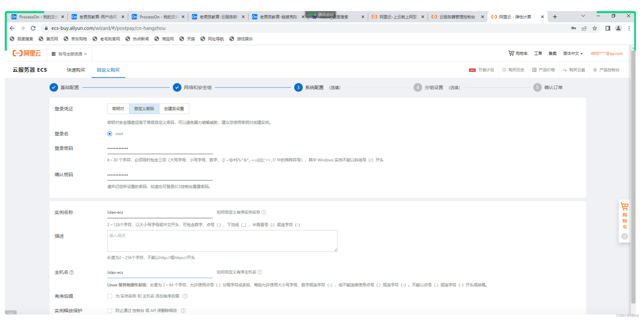Click the 登录密码 password field
Screen dimensions: 644x320
(x=160, y=148)
